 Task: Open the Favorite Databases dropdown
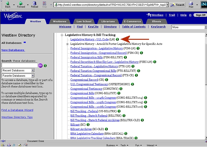(18, 76)
